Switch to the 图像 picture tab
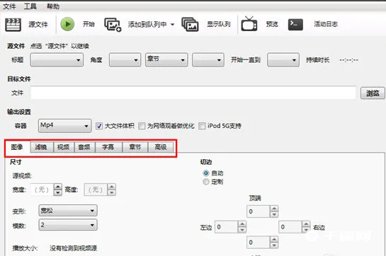This screenshot has width=386, height=256. click(x=17, y=147)
